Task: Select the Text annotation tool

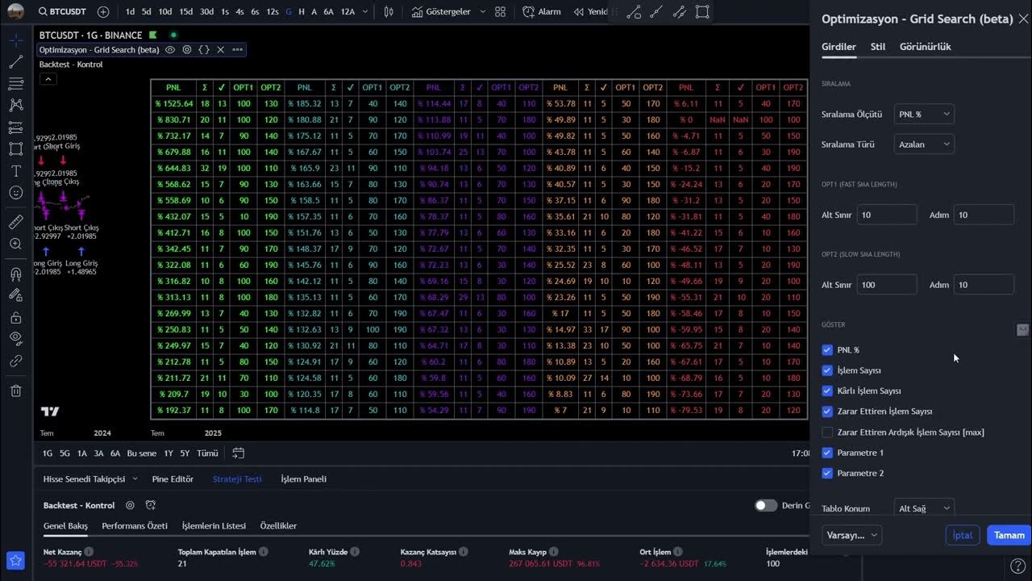Action: 15,171
